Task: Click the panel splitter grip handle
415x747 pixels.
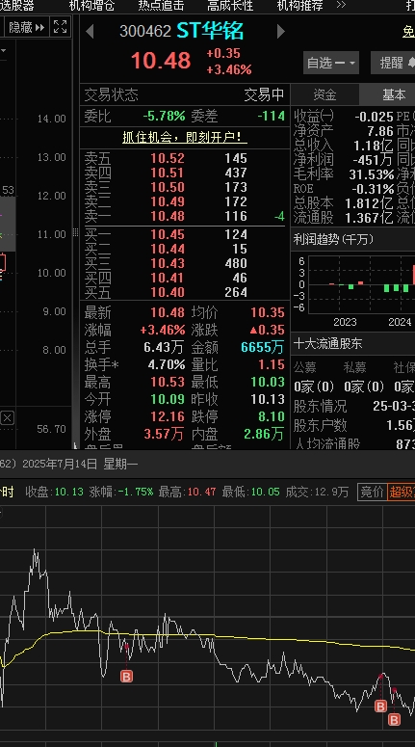Action: (76, 232)
